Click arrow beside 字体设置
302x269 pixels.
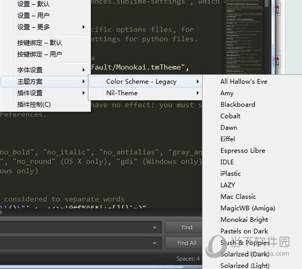tap(83, 70)
